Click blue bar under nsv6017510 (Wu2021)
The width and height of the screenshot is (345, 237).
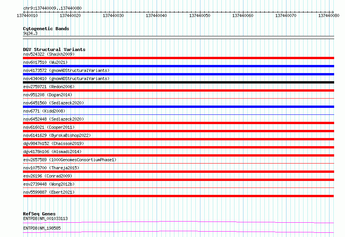pyautogui.click(x=178, y=66)
